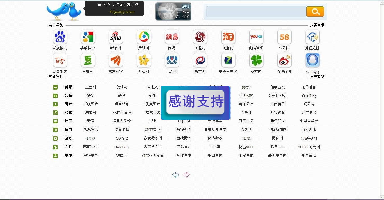Open the 分类目录 tab link
Screen dimensions: 384x200
pos(317,25)
